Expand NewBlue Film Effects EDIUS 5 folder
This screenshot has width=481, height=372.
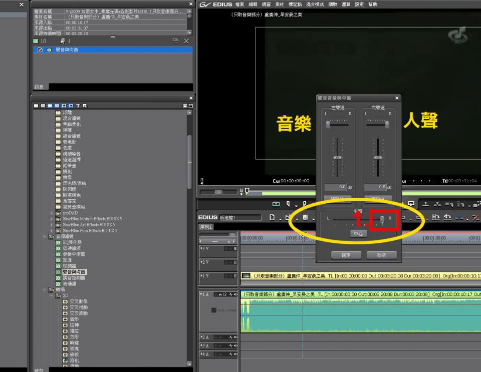point(51,230)
